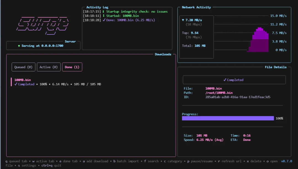Viewport: 298px width, 169px height.
Task: Click the purple progress bar at 100%
Action: coord(228,118)
